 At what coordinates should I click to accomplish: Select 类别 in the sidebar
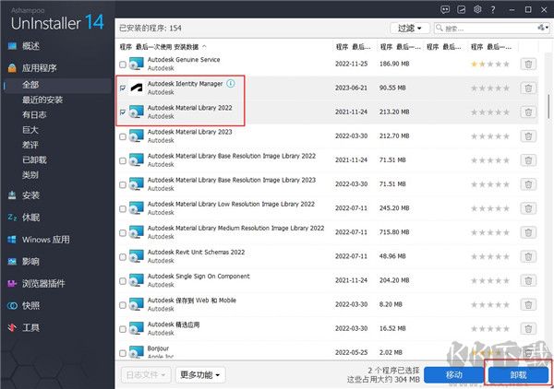coord(30,175)
